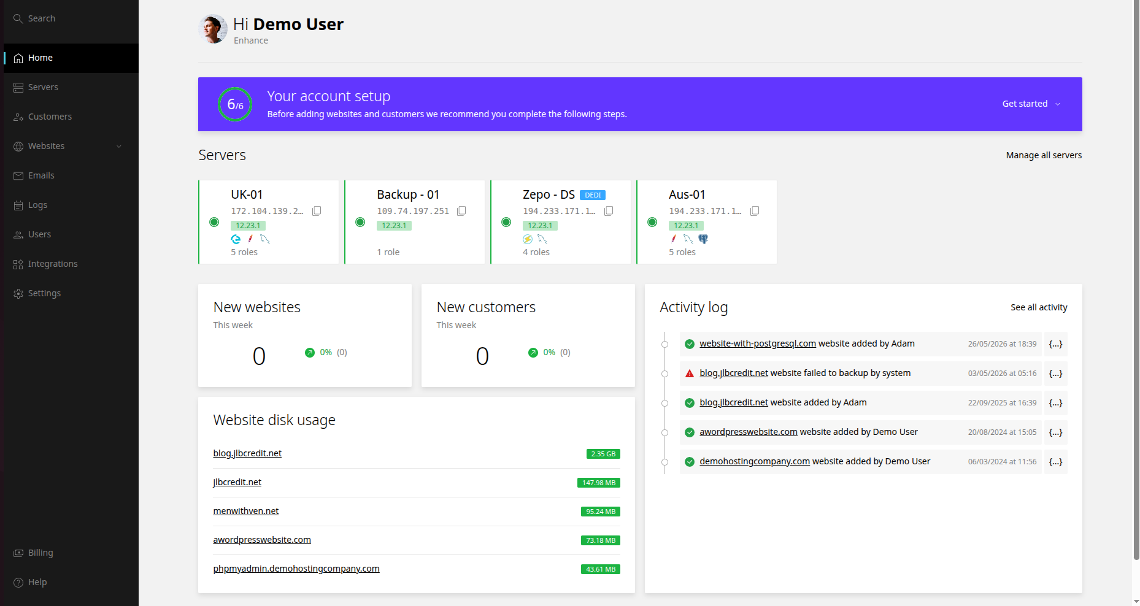
Task: Click the Websites globe icon
Action: click(x=18, y=147)
